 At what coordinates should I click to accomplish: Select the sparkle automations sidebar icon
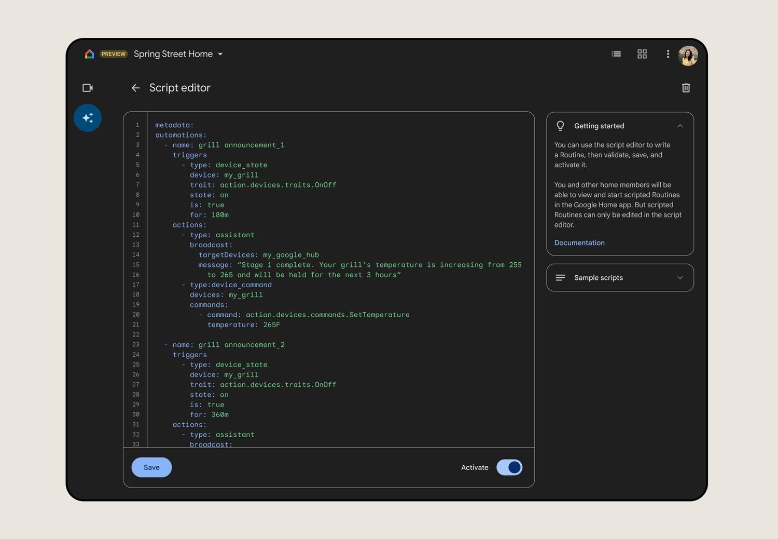[88, 118]
